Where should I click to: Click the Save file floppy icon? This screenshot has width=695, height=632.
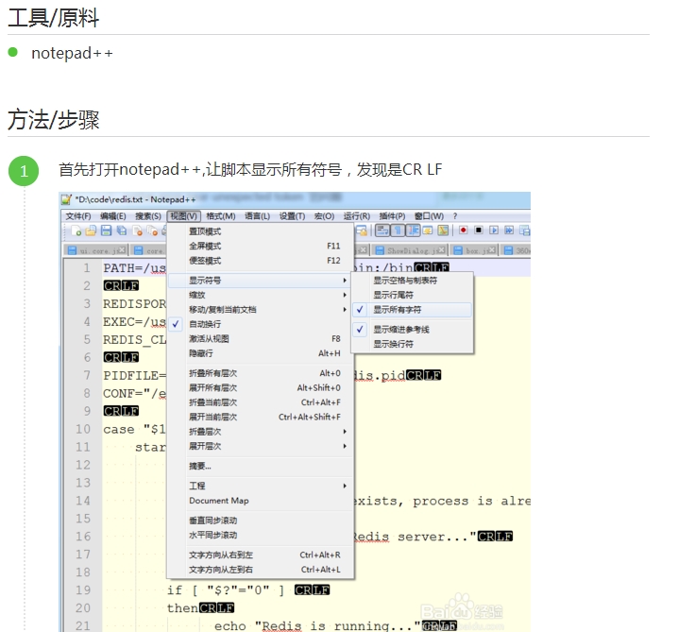pyautogui.click(x=107, y=231)
